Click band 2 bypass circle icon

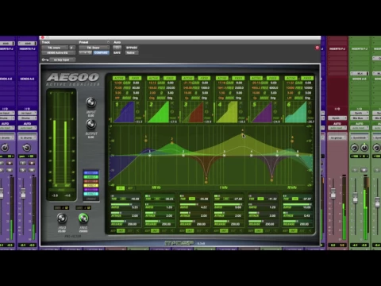click(172, 111)
